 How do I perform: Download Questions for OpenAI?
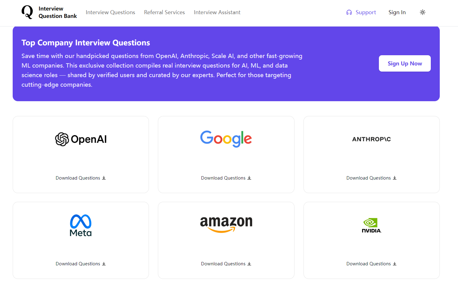pyautogui.click(x=80, y=178)
